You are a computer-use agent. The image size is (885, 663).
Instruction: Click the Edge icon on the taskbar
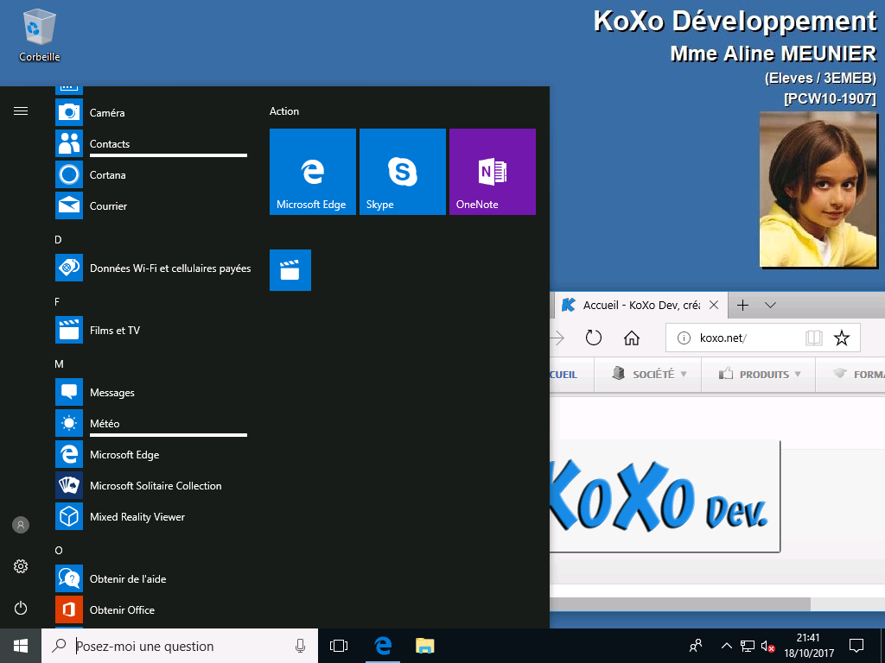coord(383,646)
